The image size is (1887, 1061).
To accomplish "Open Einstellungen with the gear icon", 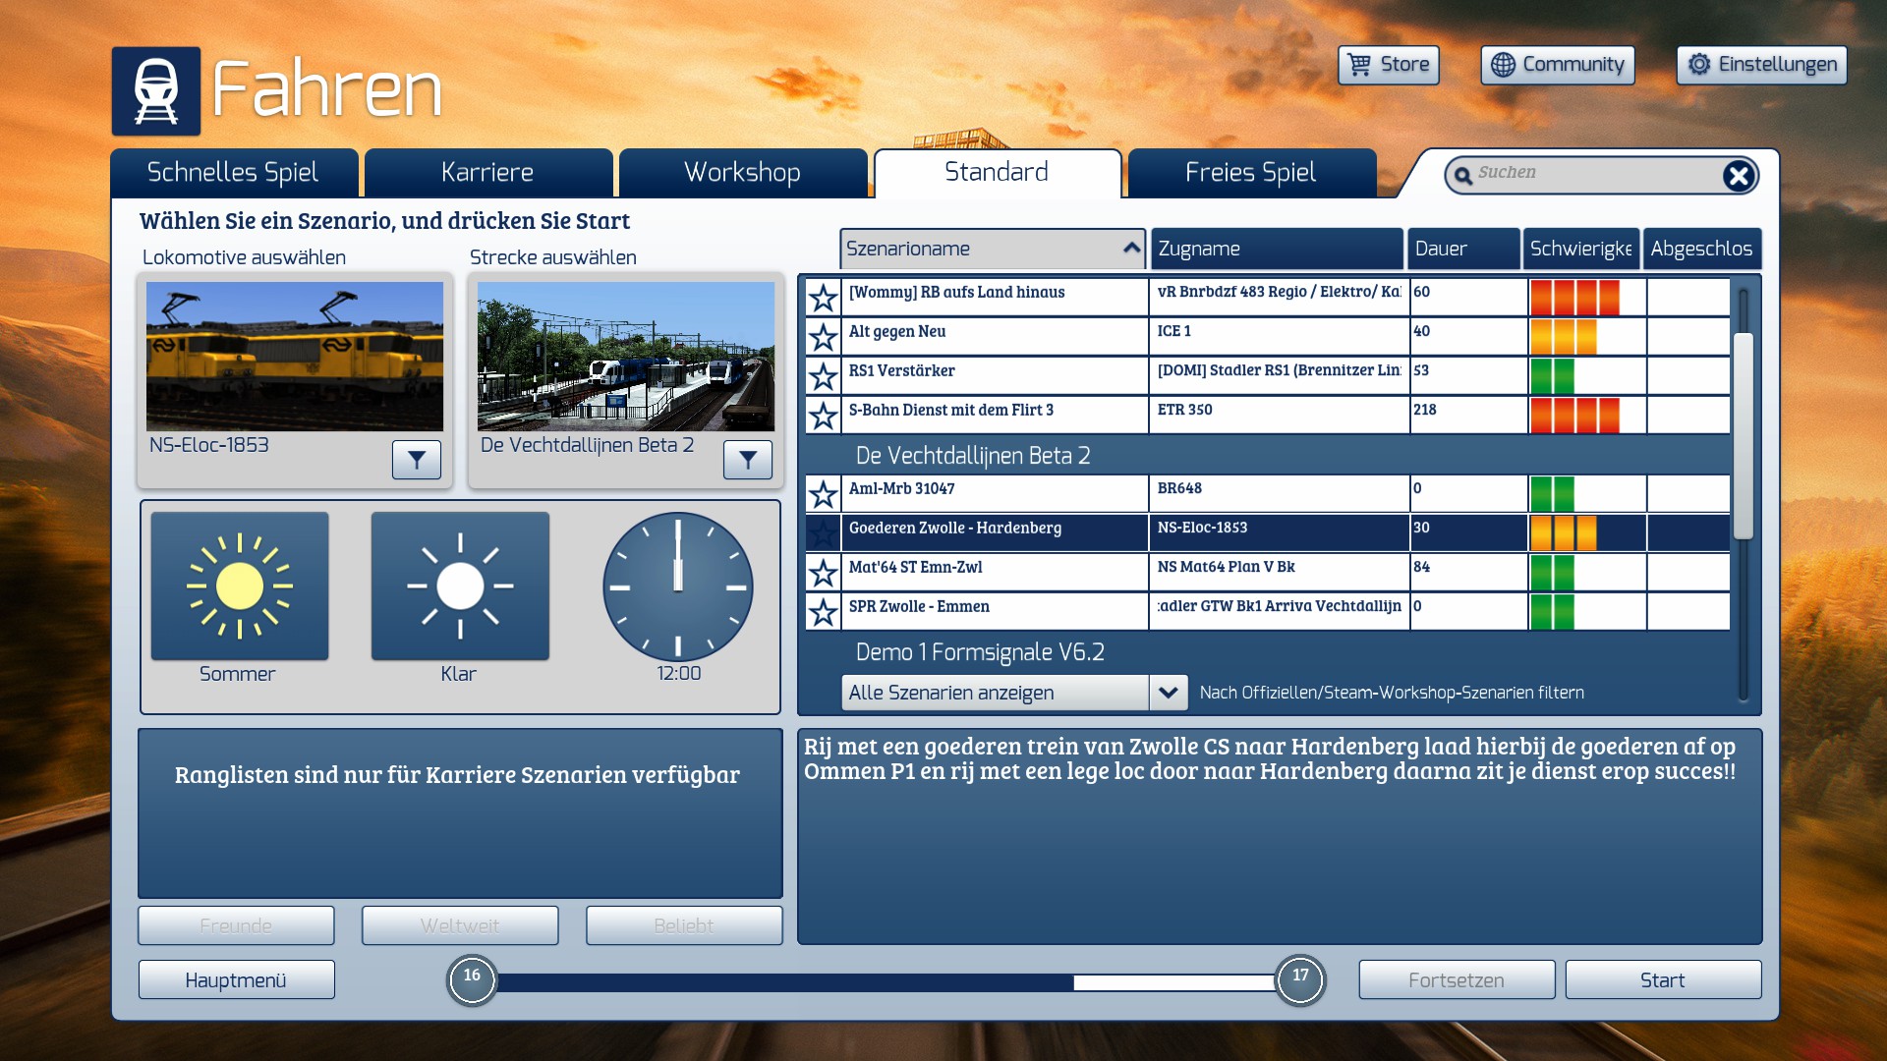I will 1761,65.
